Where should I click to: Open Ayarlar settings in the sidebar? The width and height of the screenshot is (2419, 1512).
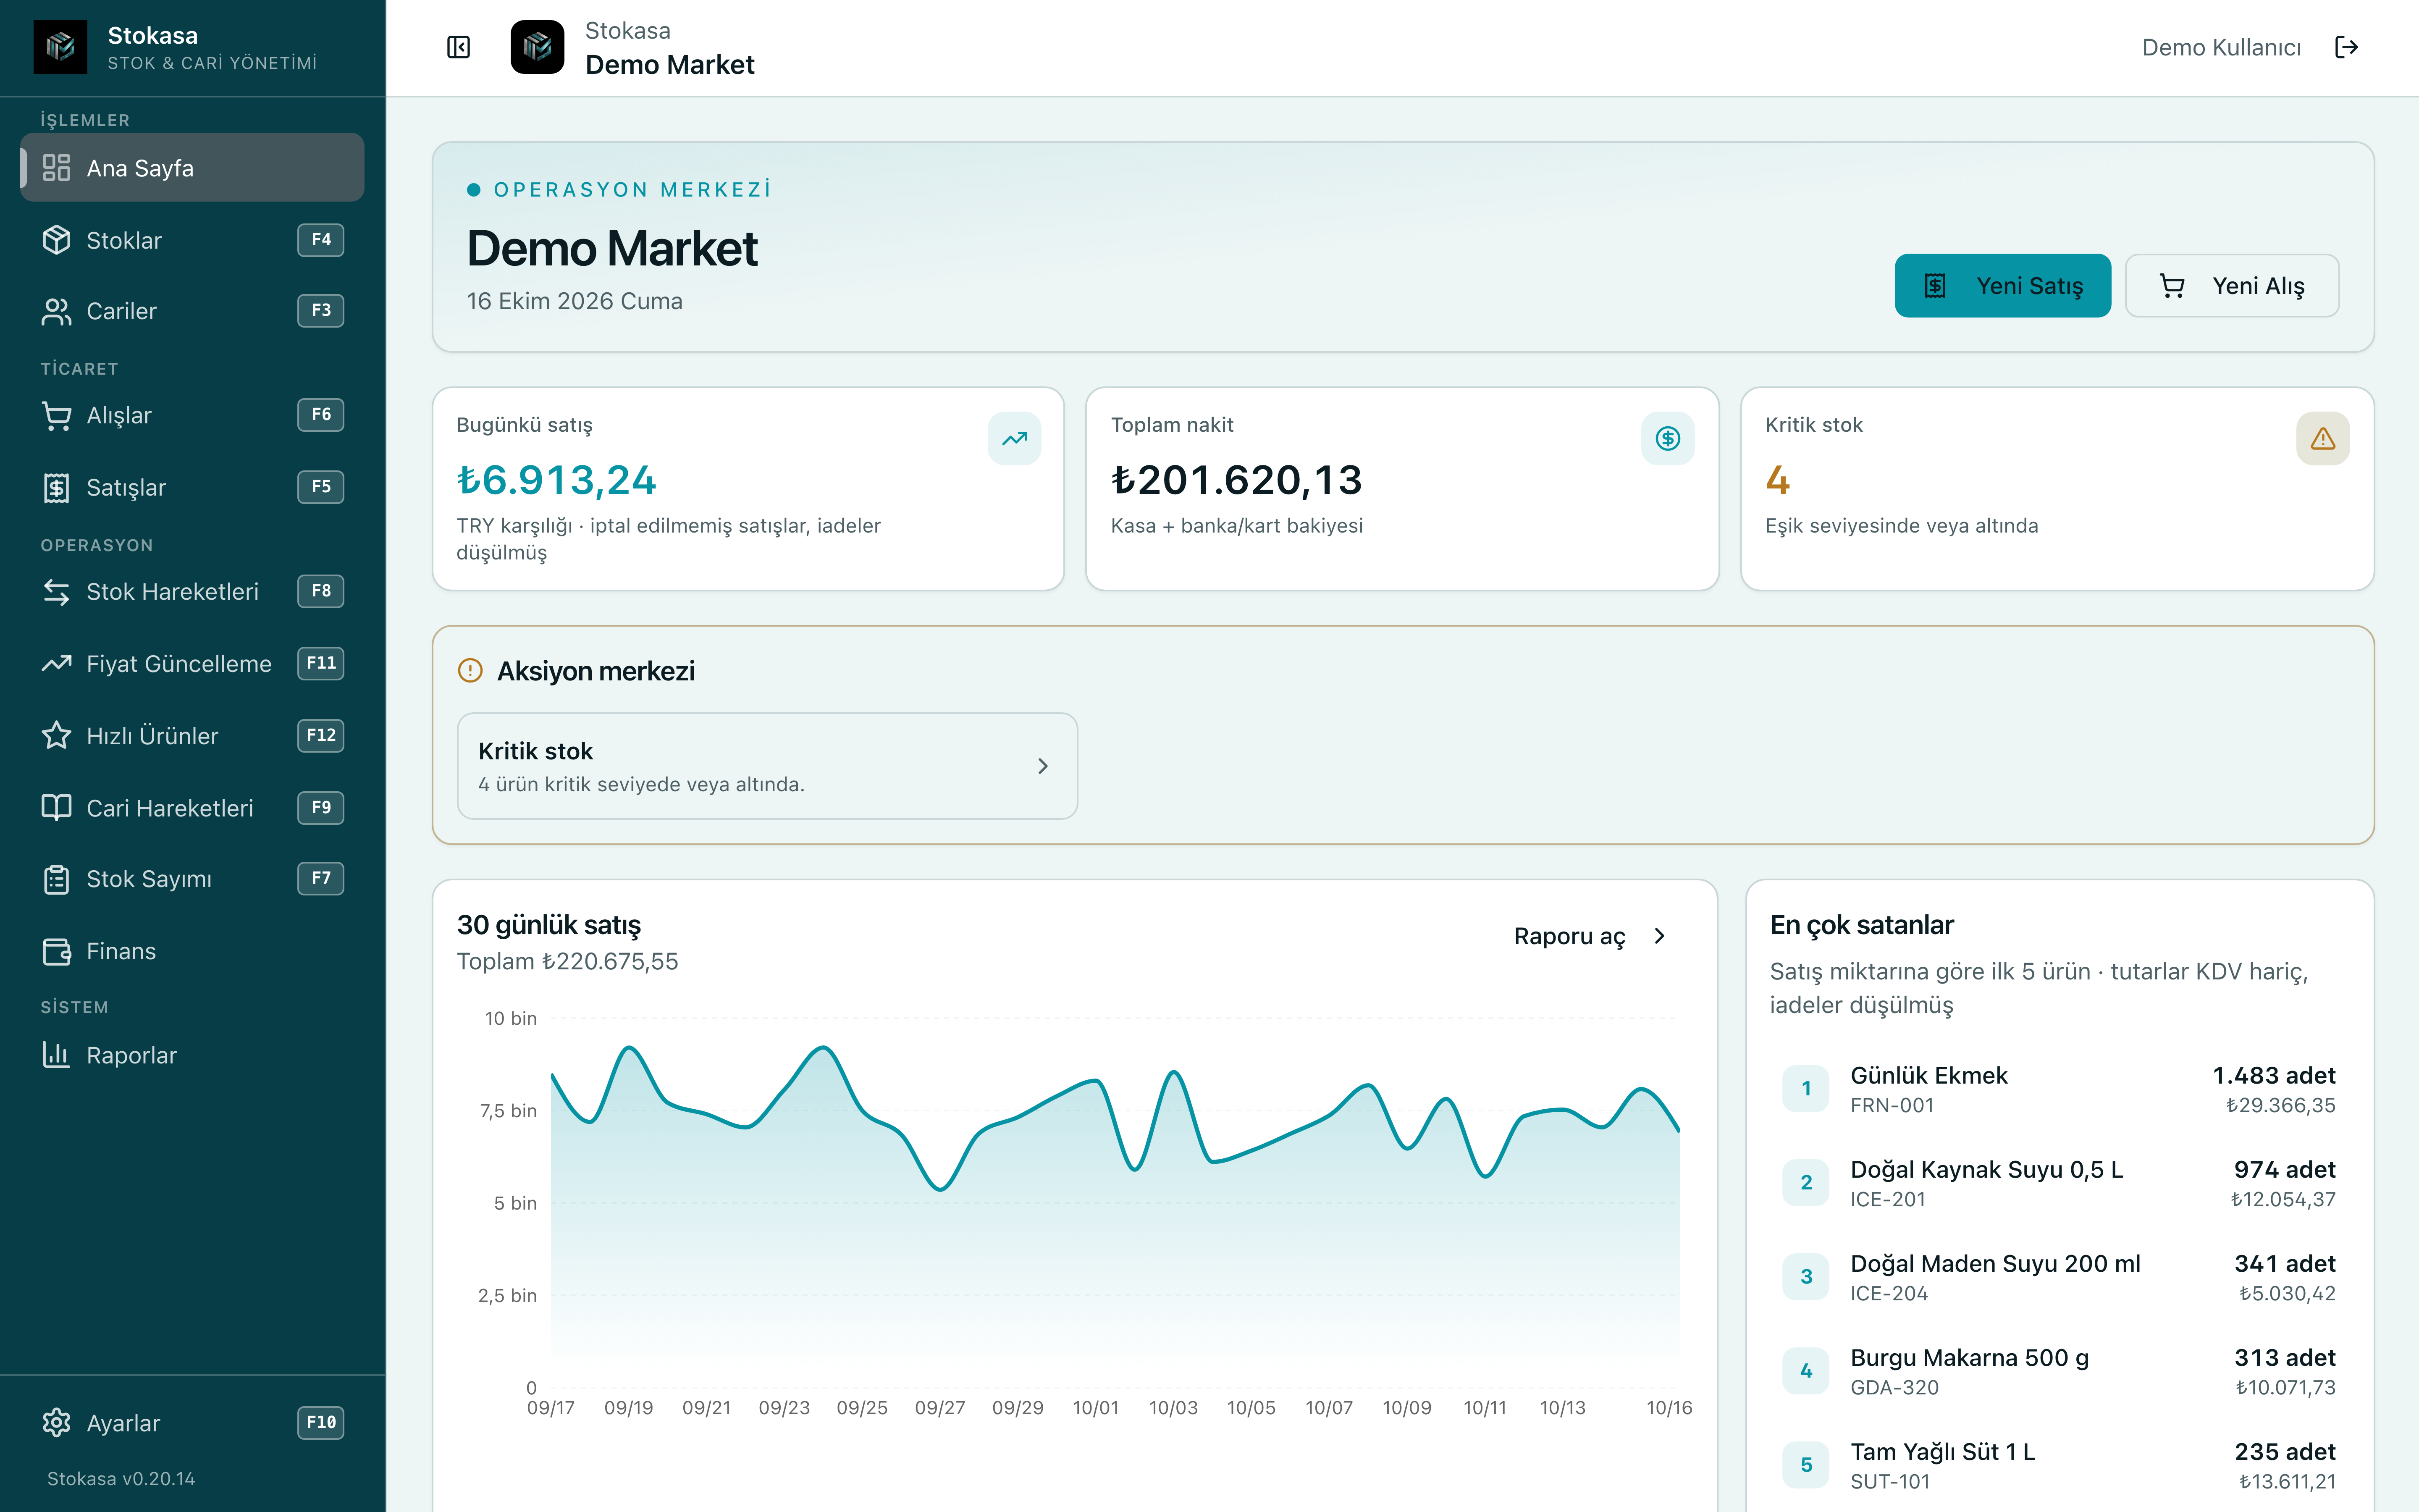click(x=192, y=1422)
